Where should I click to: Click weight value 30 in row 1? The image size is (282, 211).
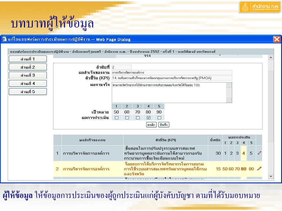218,153
